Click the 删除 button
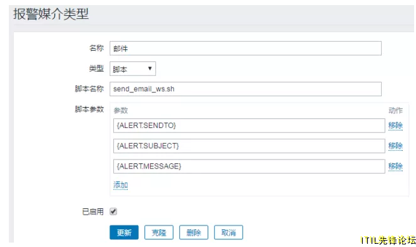This screenshot has width=416, height=247. (193, 232)
